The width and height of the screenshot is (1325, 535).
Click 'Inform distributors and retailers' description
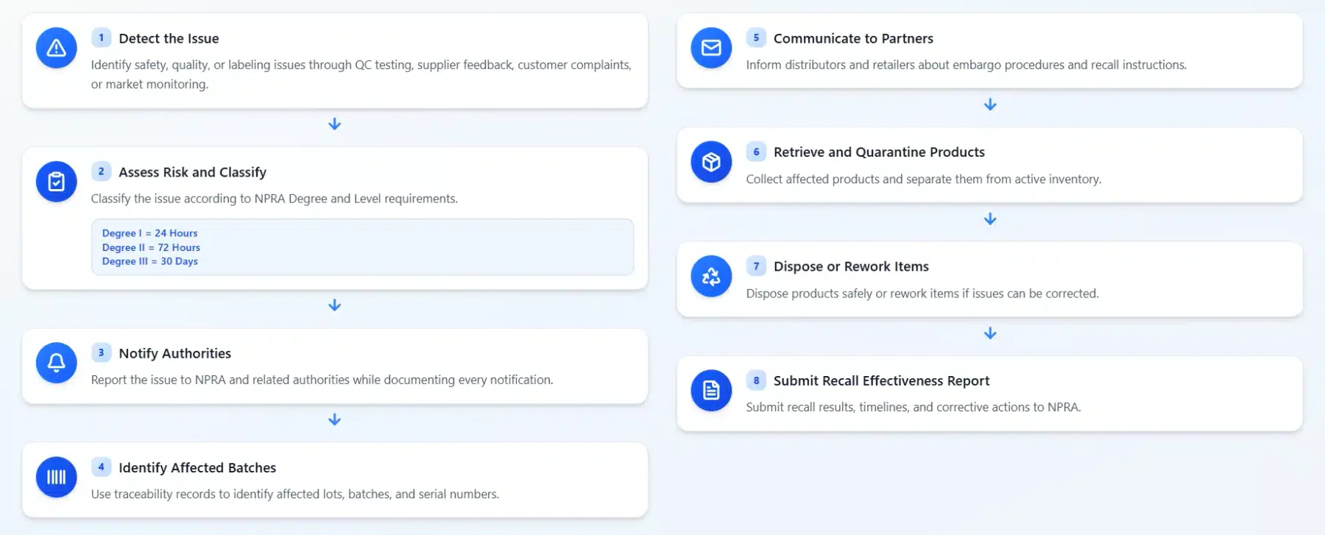click(x=966, y=65)
